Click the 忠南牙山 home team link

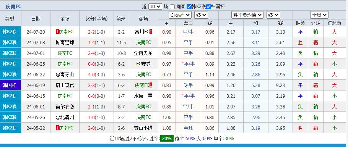(65, 74)
